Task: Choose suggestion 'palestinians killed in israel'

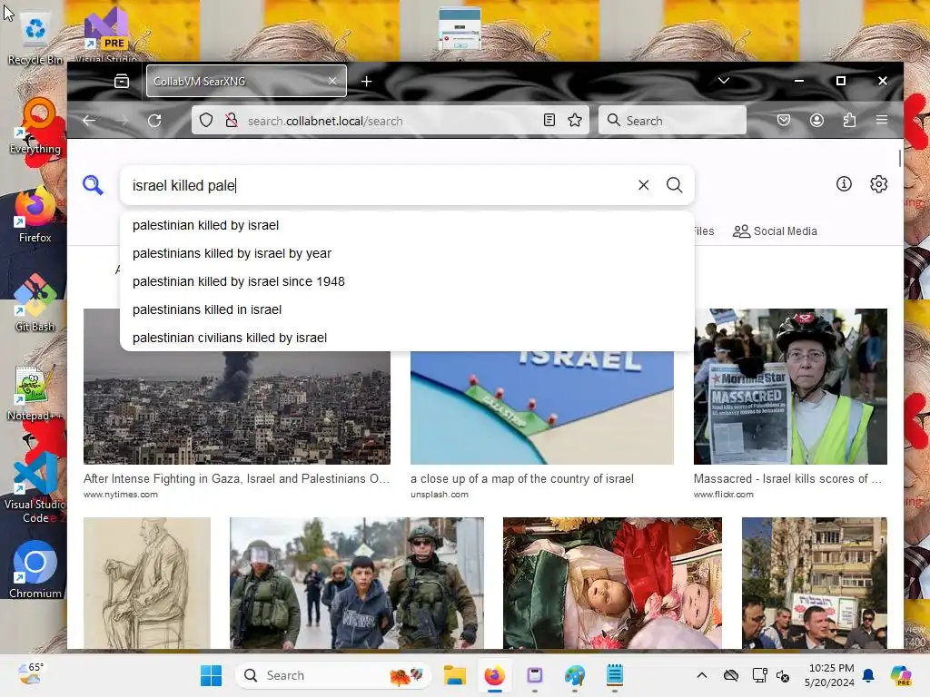Action: click(x=407, y=309)
